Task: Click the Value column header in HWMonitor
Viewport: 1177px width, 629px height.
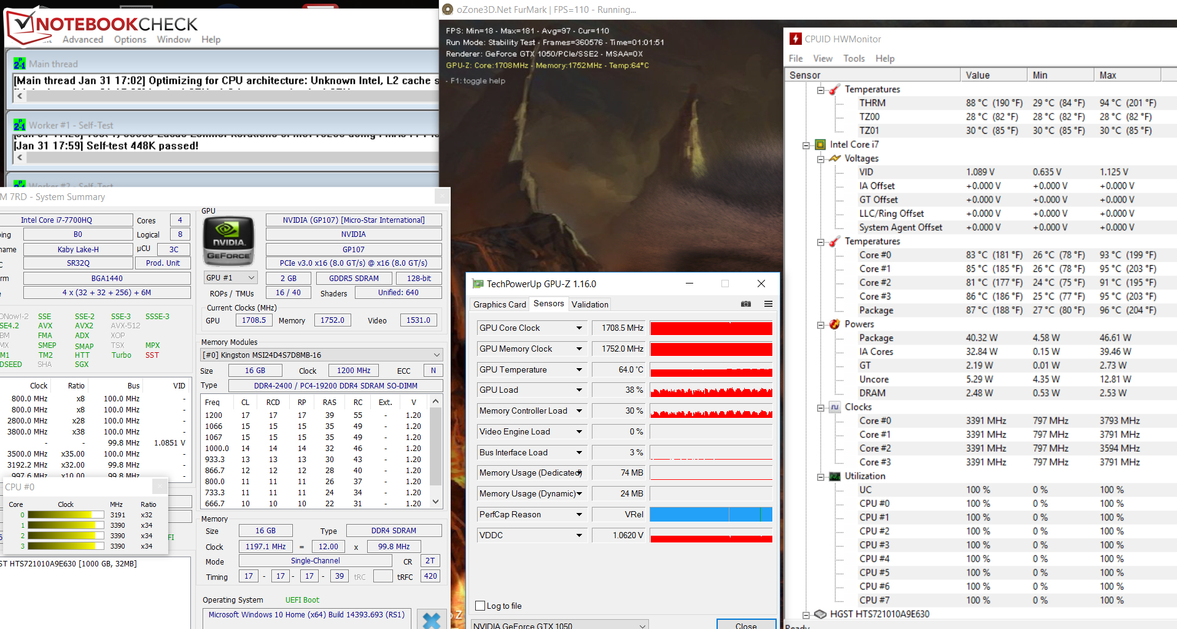Action: pos(993,75)
